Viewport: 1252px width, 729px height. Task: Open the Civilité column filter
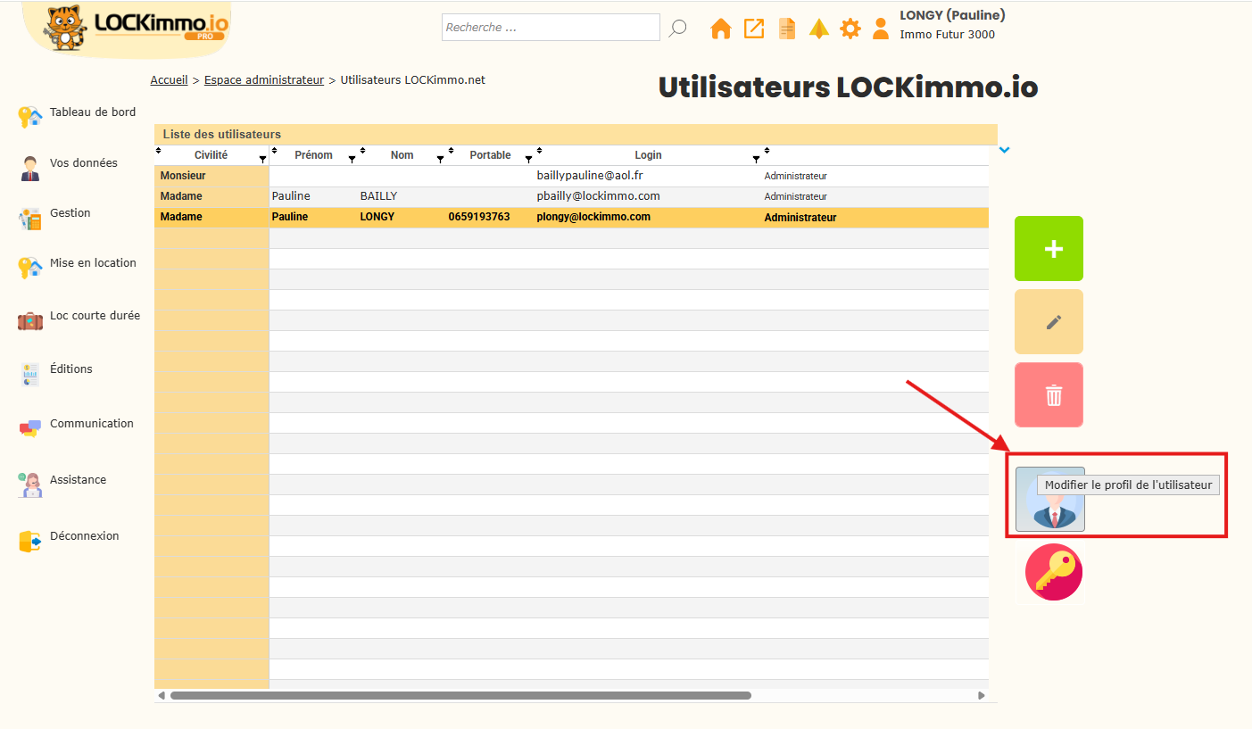coord(262,159)
